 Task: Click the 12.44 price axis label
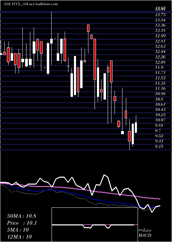161,52
